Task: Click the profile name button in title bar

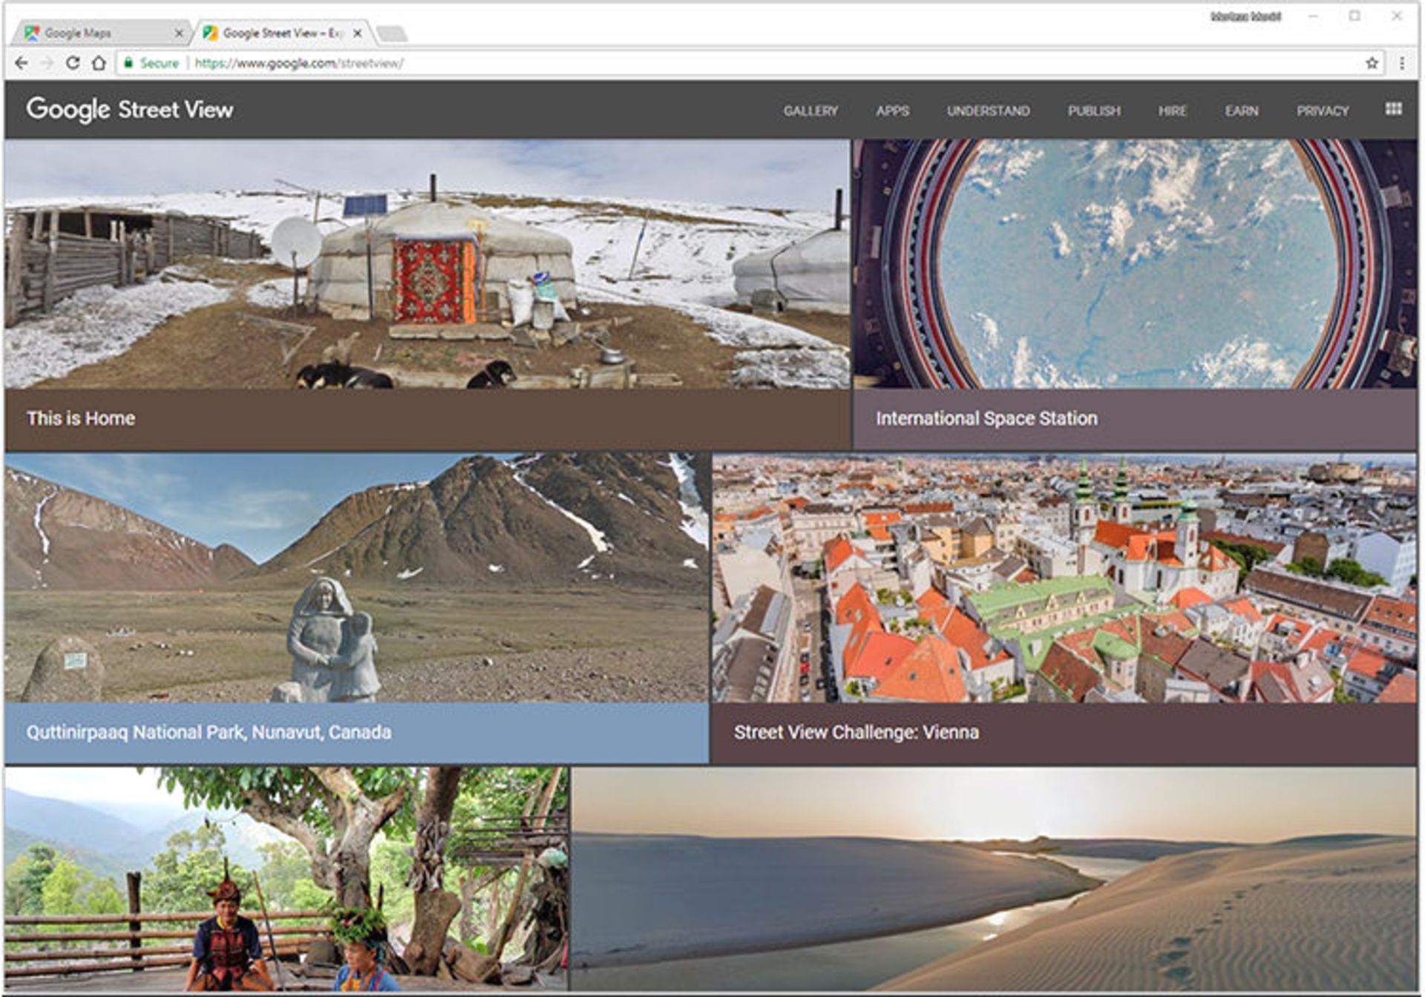Action: tap(1245, 16)
